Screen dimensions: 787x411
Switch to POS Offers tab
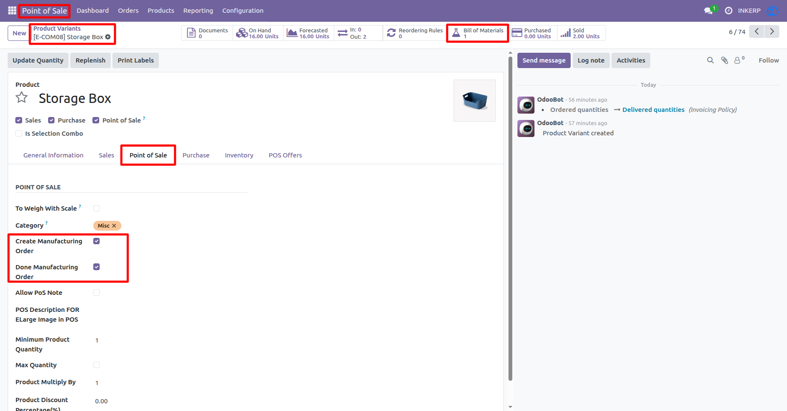(x=285, y=155)
